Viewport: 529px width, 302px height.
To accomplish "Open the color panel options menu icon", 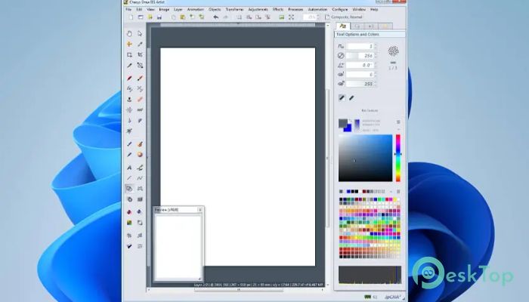I will pos(398,122).
